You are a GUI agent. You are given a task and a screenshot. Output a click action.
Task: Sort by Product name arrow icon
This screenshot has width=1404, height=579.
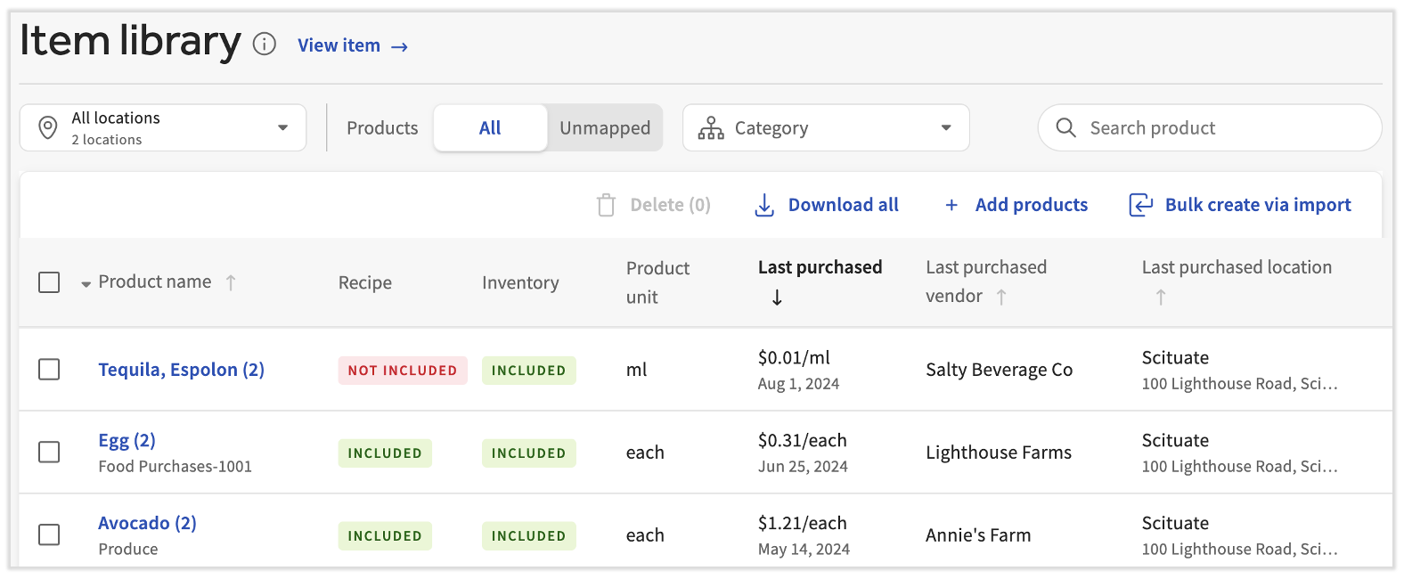click(231, 282)
